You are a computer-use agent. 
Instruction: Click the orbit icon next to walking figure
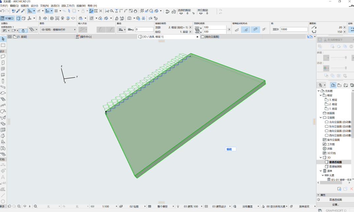point(45,18)
